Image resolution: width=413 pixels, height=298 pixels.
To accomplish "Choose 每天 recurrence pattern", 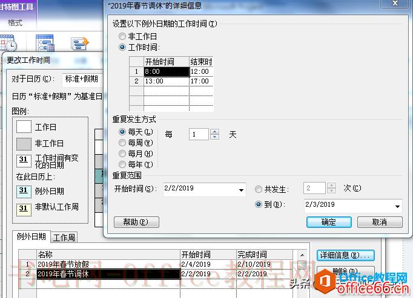I will (x=122, y=132).
